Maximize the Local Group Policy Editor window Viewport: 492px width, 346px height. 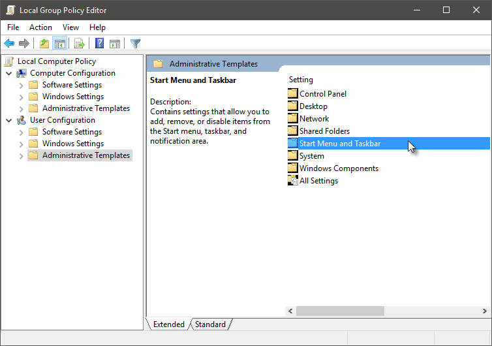tap(446, 10)
